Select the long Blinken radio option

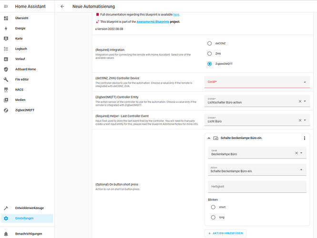point(213,218)
